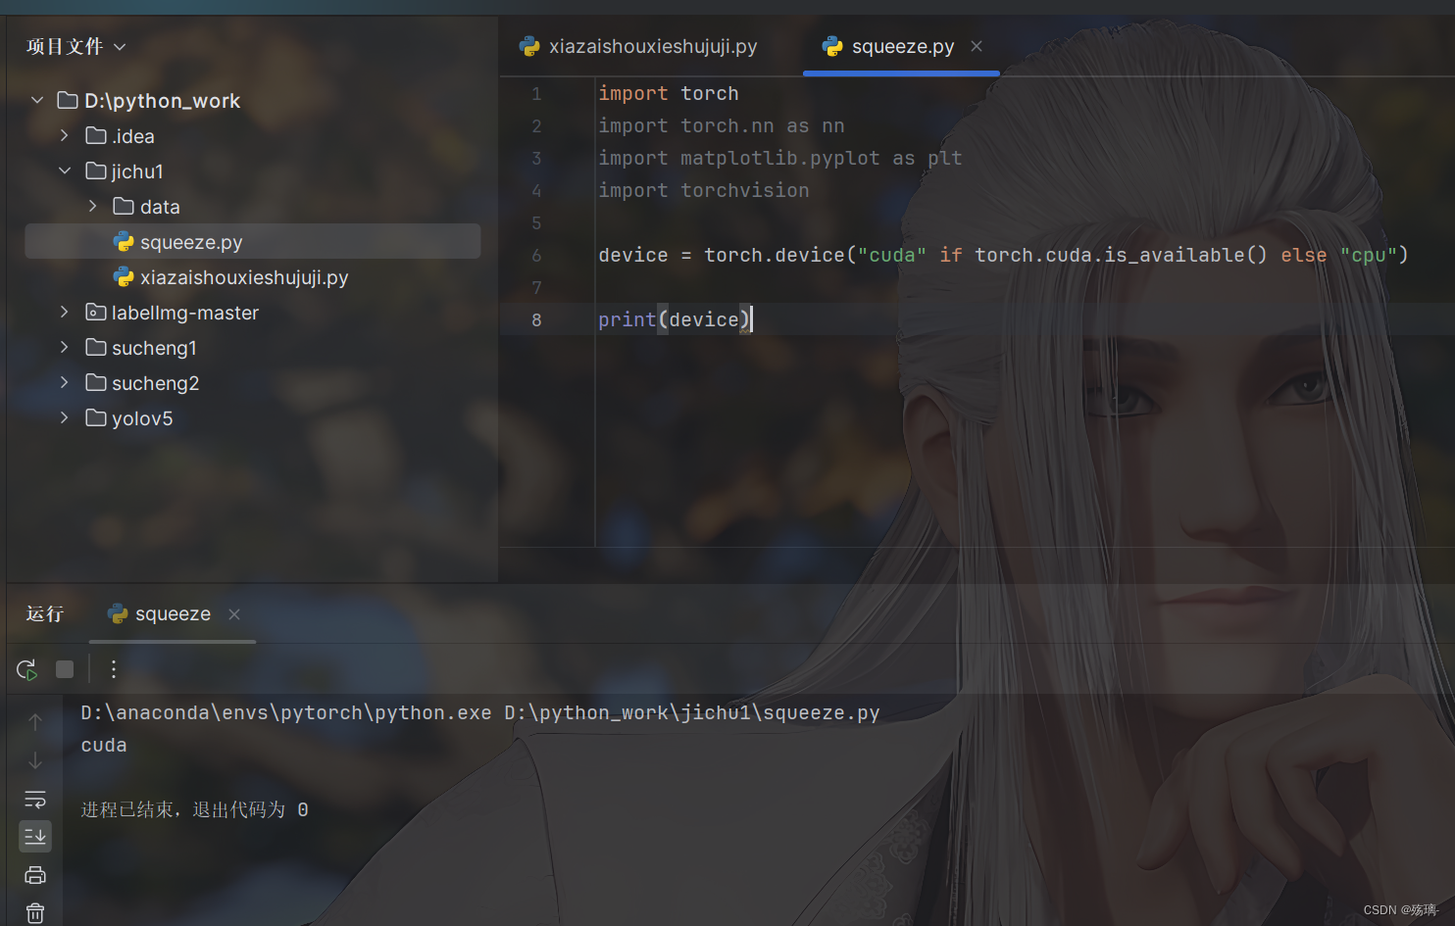The height and width of the screenshot is (926, 1455).
Task: Select the sucheng2 folder row
Action: (x=253, y=383)
